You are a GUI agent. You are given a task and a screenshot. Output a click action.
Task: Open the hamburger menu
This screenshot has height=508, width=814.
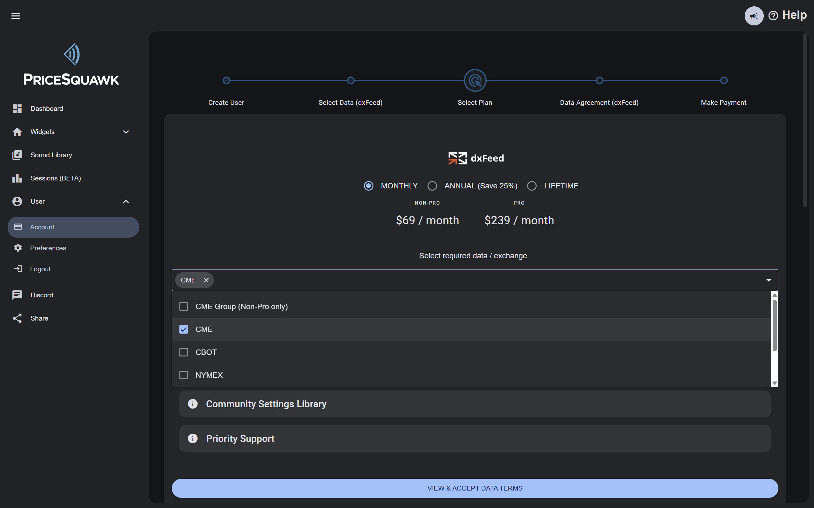click(16, 16)
